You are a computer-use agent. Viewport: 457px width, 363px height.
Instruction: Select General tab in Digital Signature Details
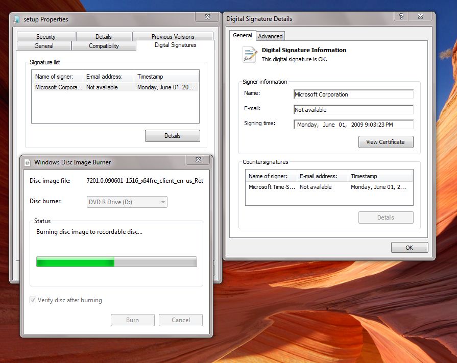(243, 35)
